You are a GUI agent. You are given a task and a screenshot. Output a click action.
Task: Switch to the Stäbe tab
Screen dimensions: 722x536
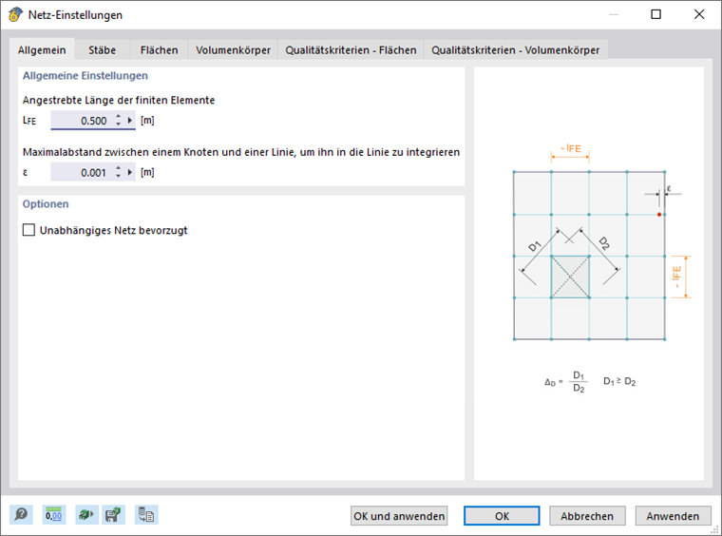click(x=103, y=49)
